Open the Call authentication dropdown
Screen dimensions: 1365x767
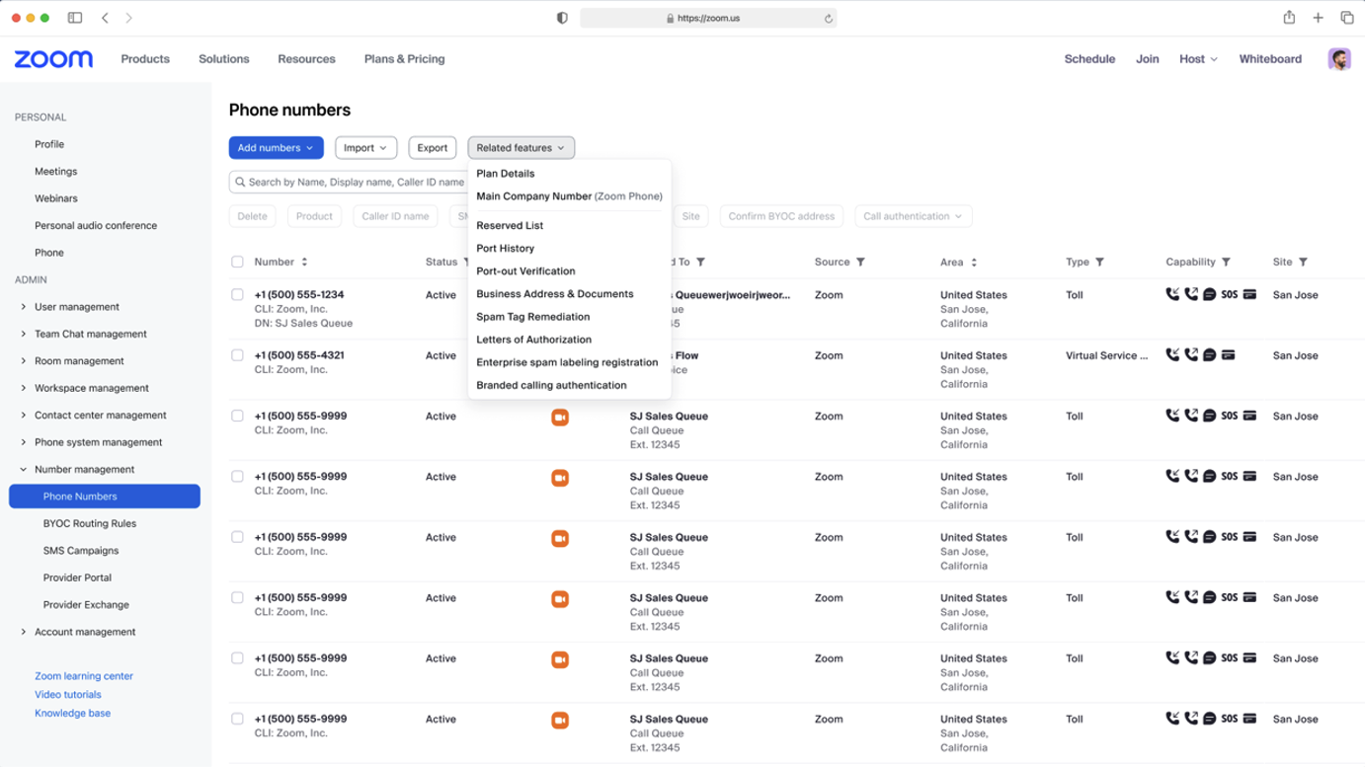click(913, 216)
